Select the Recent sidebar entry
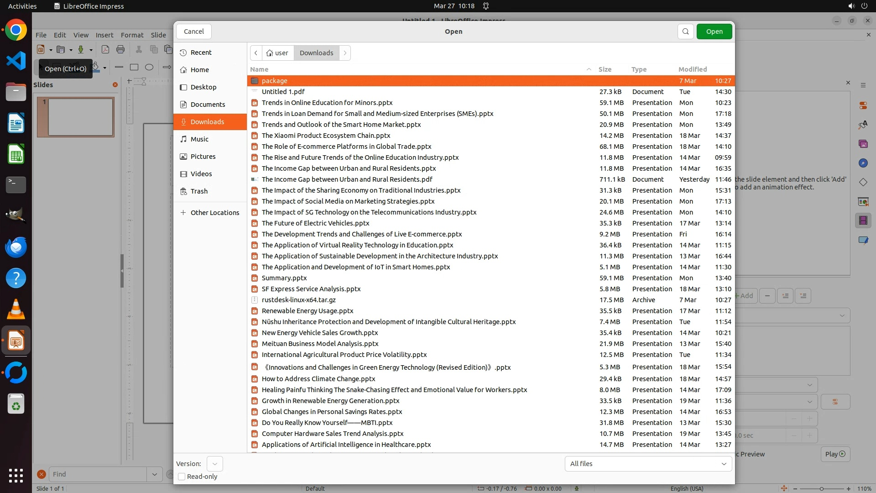Screen dimensions: 876x493 (201, 52)
